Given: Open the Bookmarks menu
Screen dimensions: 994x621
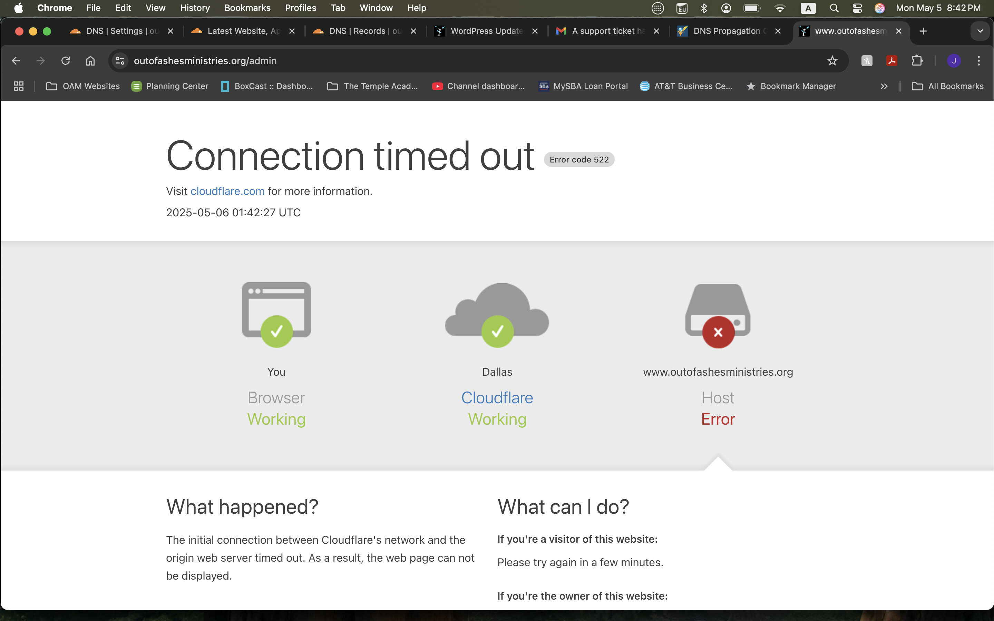Looking at the screenshot, I should point(247,8).
